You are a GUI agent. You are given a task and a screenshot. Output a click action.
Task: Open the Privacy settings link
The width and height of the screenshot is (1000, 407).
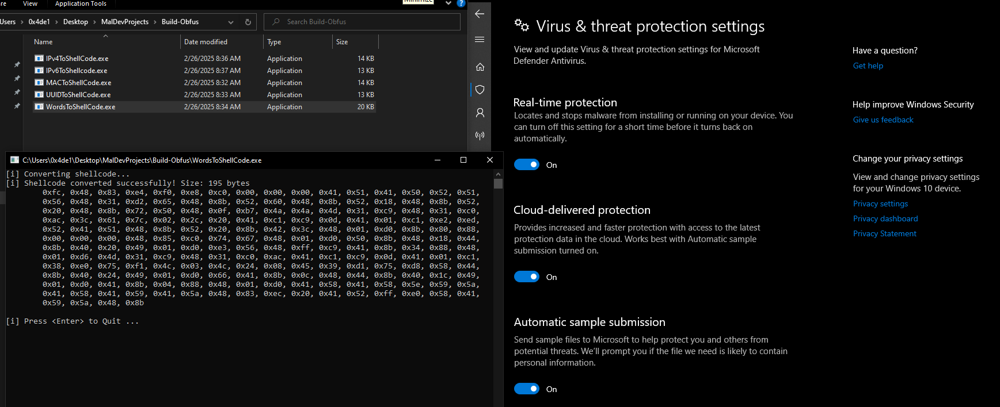(880, 203)
